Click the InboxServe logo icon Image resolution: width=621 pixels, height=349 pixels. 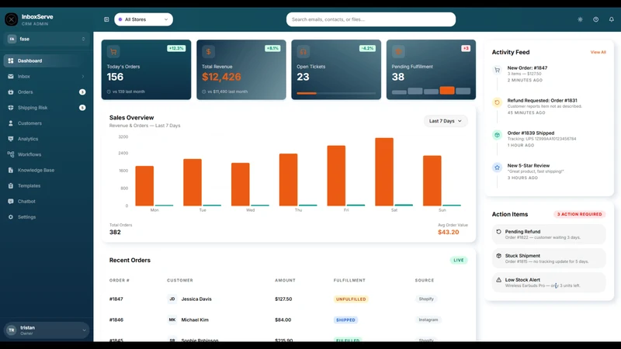[x=11, y=19]
